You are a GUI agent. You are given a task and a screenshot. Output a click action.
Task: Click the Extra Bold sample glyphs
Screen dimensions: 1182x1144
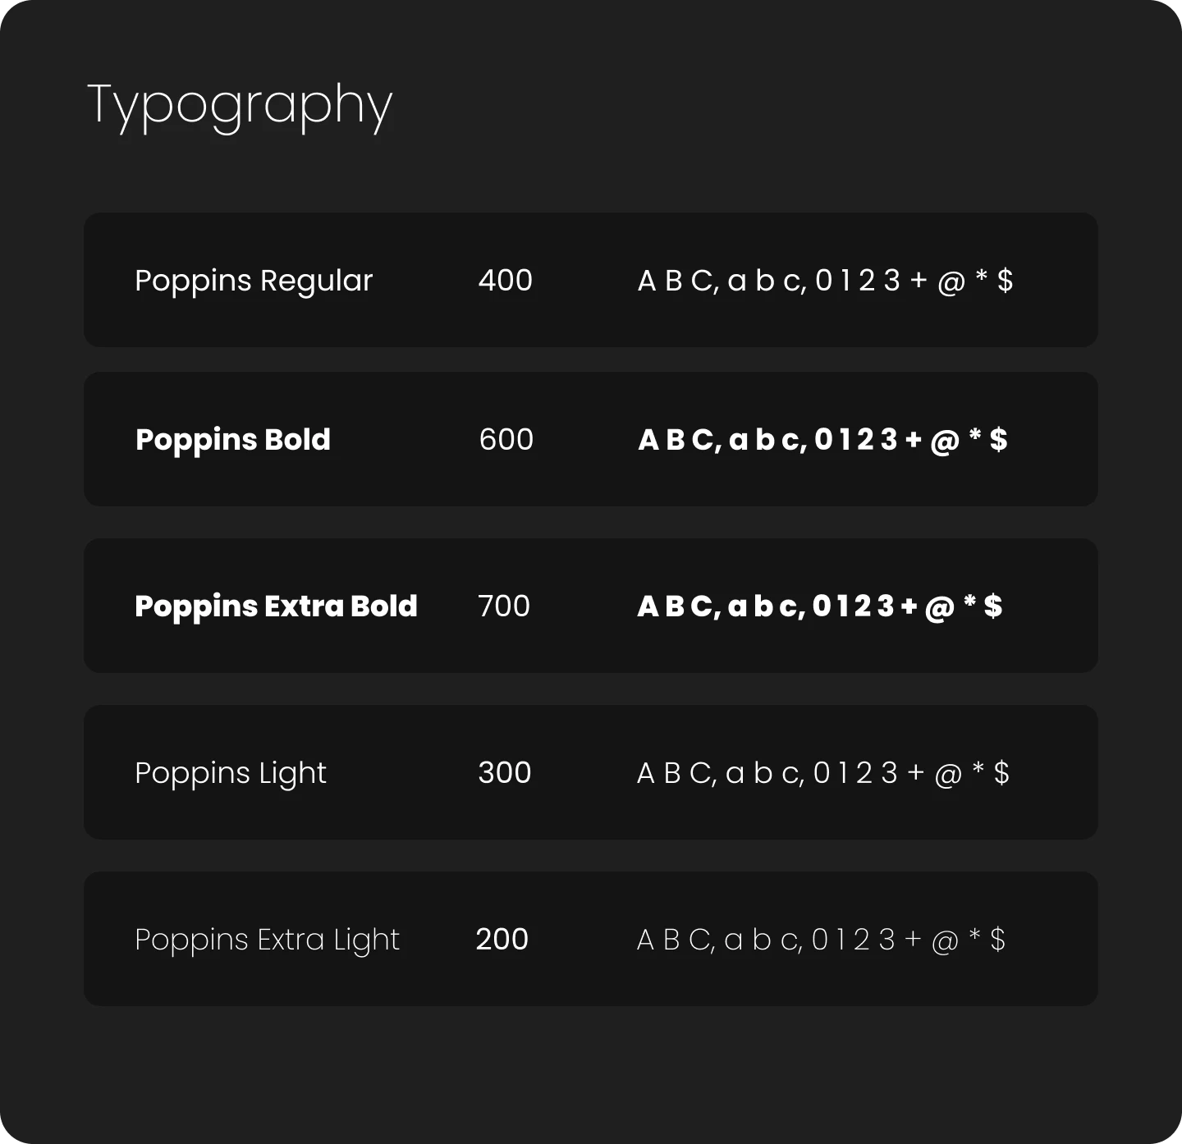[x=820, y=606]
